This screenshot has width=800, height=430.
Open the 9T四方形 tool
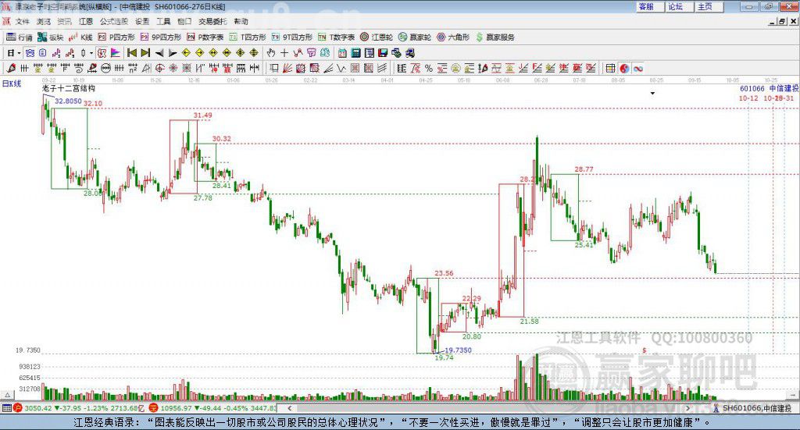pos(292,37)
